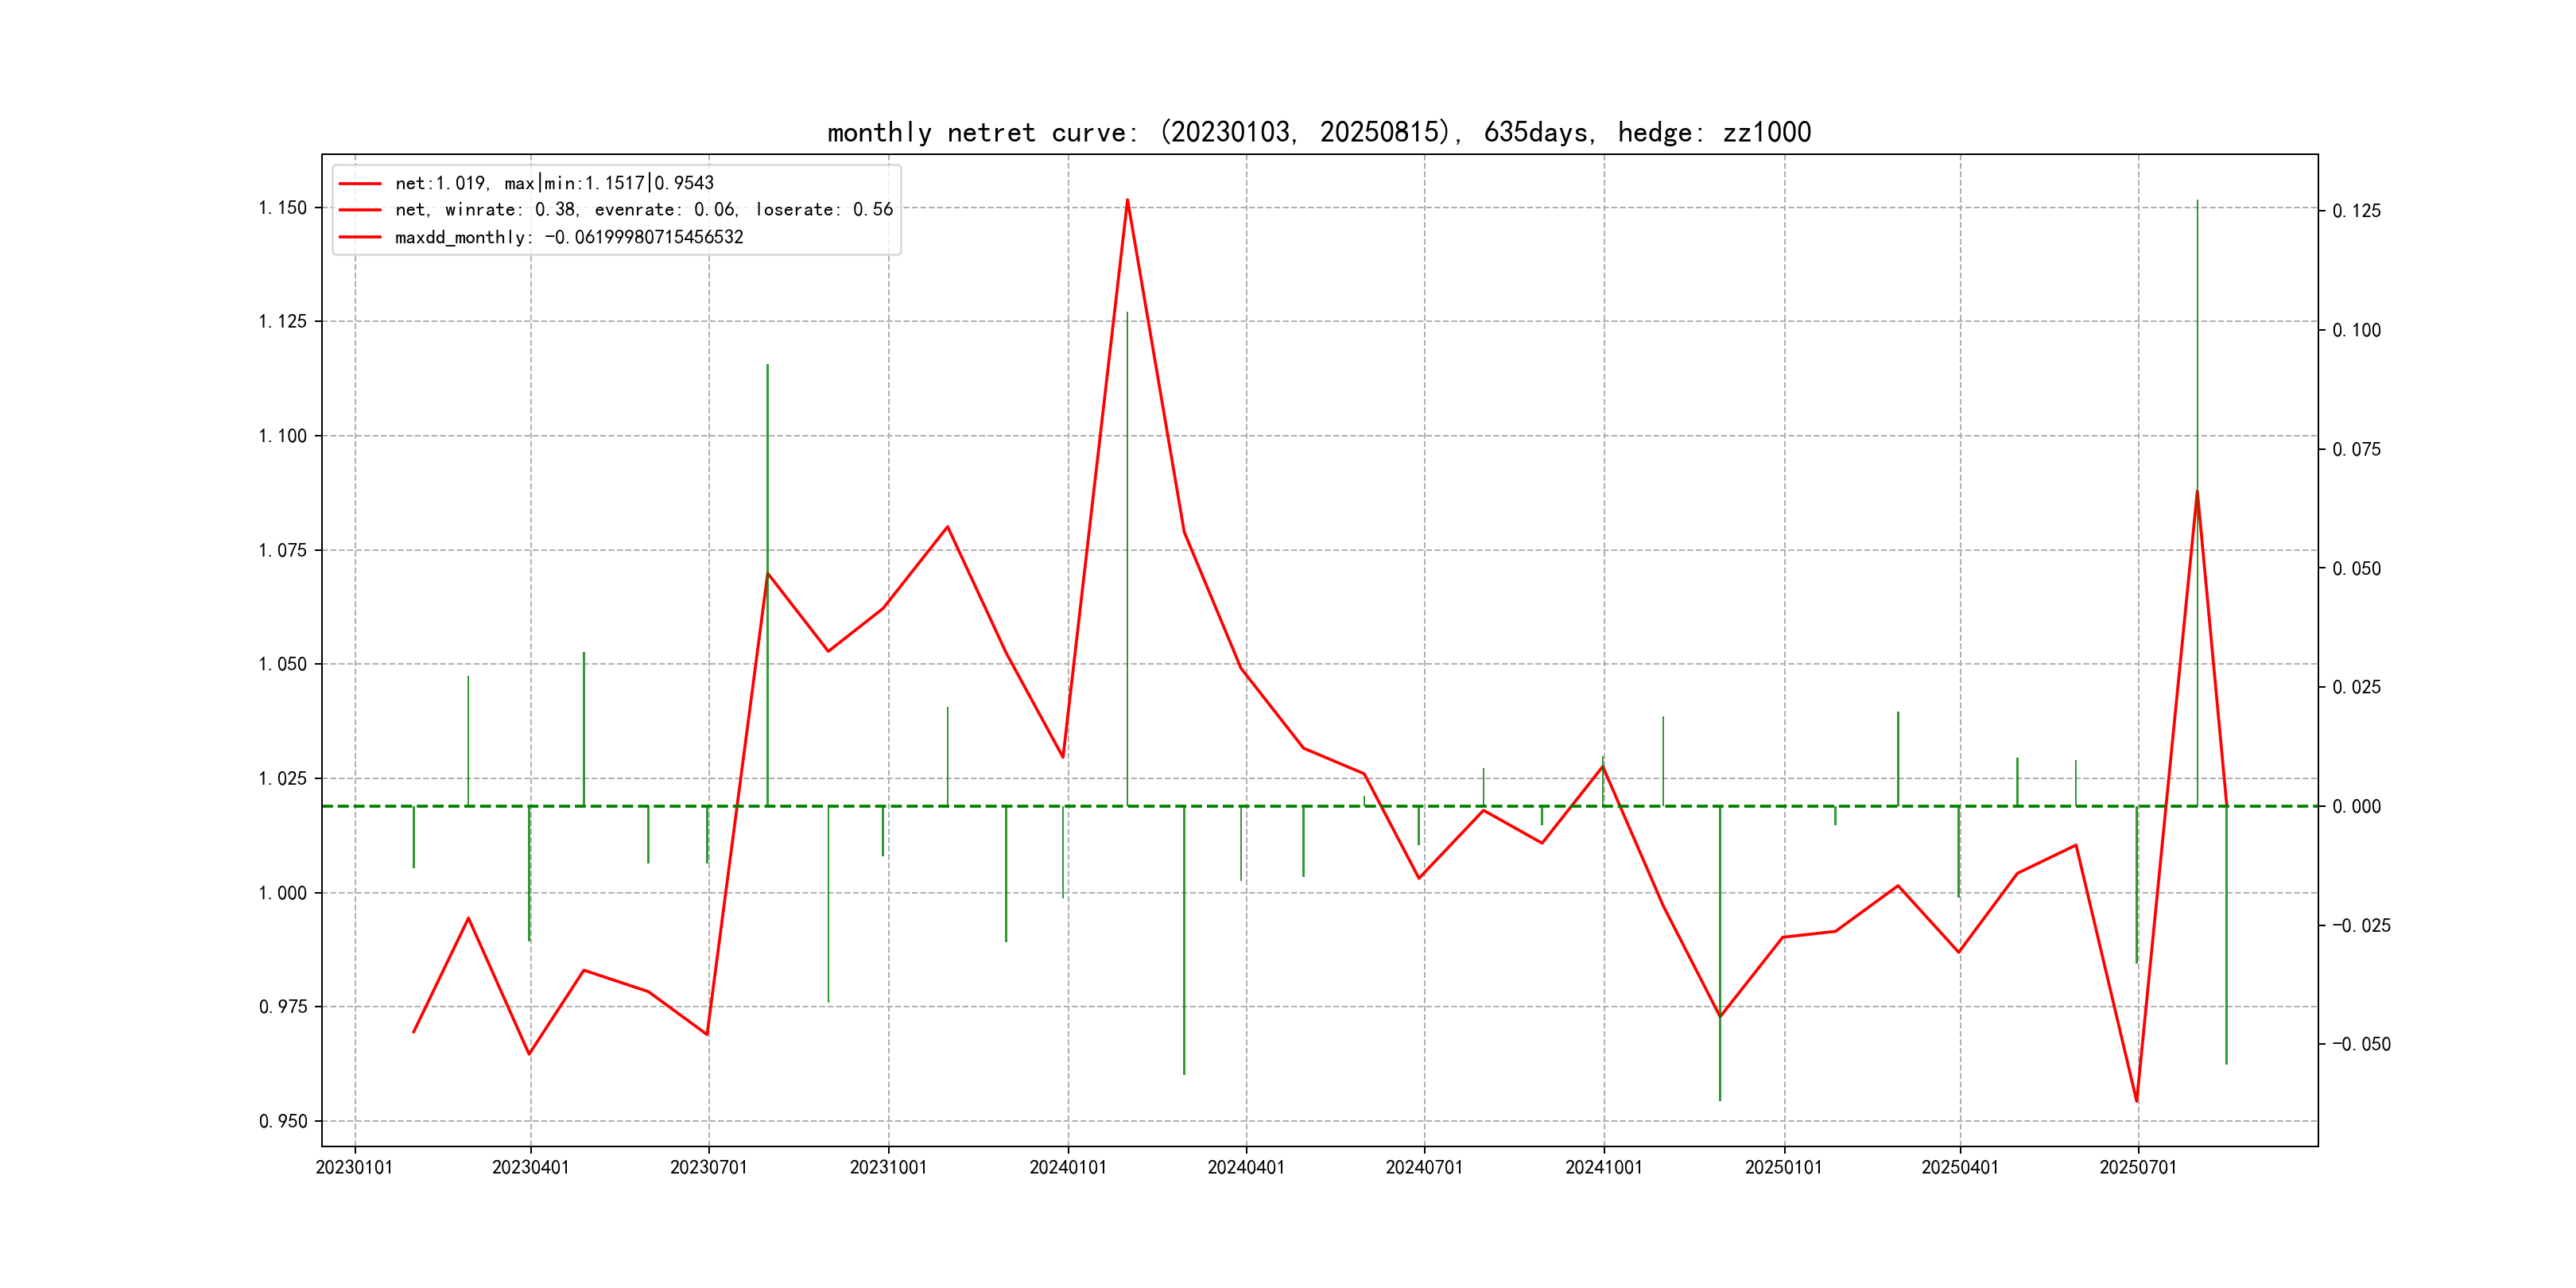Screen dimensions: 2576x1288
Task: Click the 'net, winrate: 0.38' legend entry
Action: [x=643, y=209]
